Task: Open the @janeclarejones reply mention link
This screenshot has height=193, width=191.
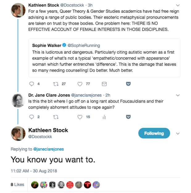Action: (48, 149)
